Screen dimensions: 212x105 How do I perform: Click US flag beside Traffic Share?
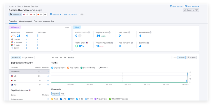tap(87, 43)
